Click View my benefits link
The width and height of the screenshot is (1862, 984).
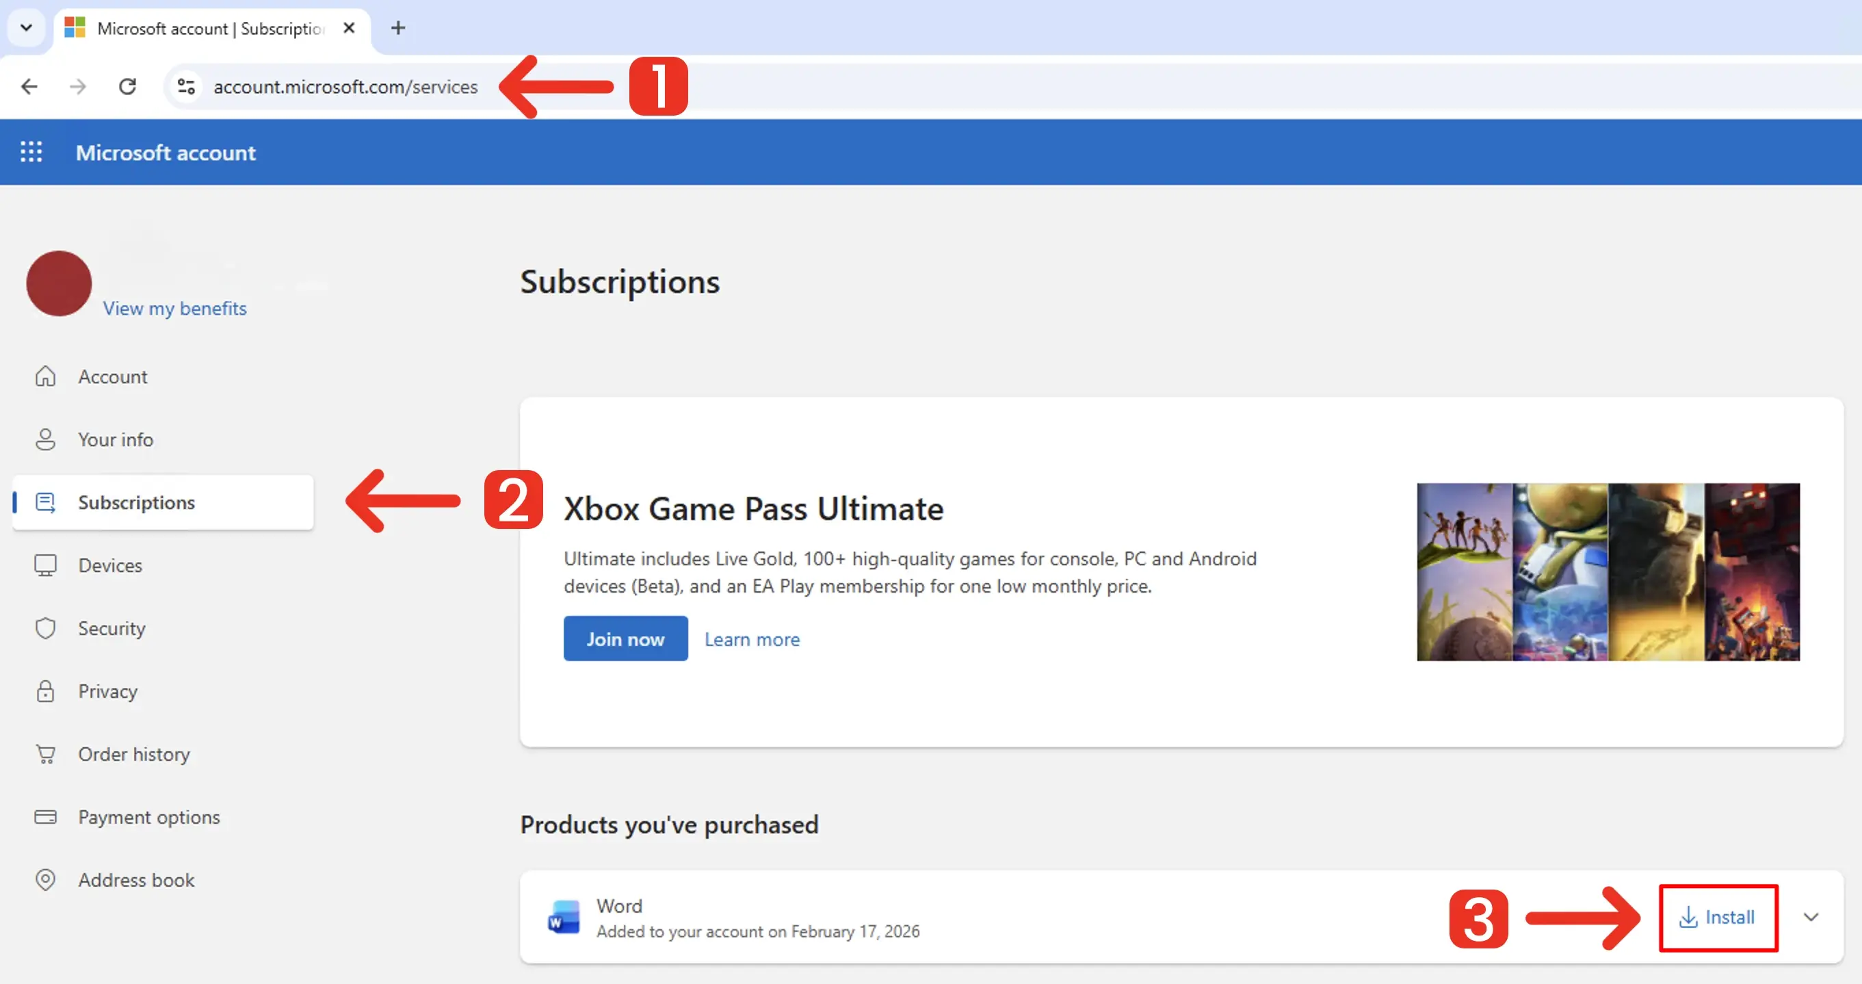pos(174,308)
